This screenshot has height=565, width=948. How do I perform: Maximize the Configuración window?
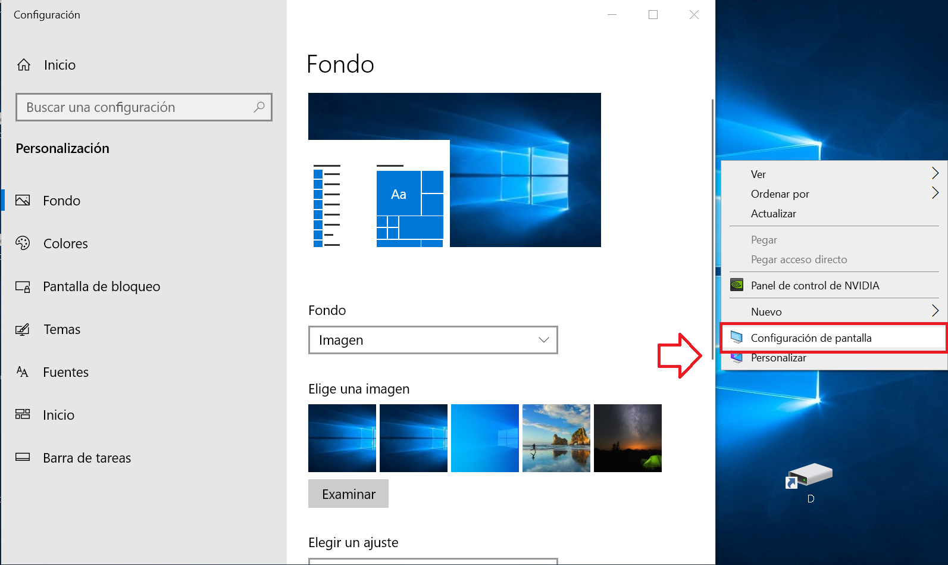tap(653, 14)
